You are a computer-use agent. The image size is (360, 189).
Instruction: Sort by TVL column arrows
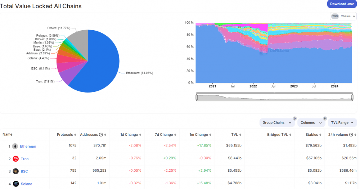pos(240,135)
